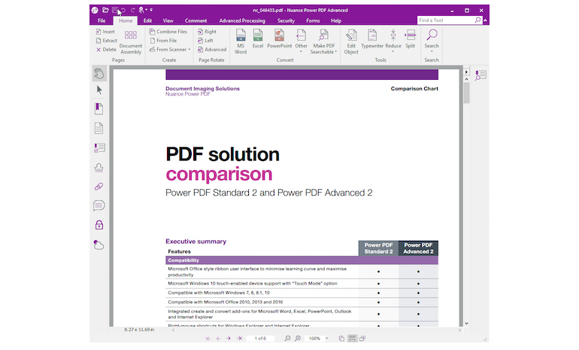Viewport: 579px width, 350px height.
Task: Select the Hand tool in the left sidebar
Action: tap(99, 74)
